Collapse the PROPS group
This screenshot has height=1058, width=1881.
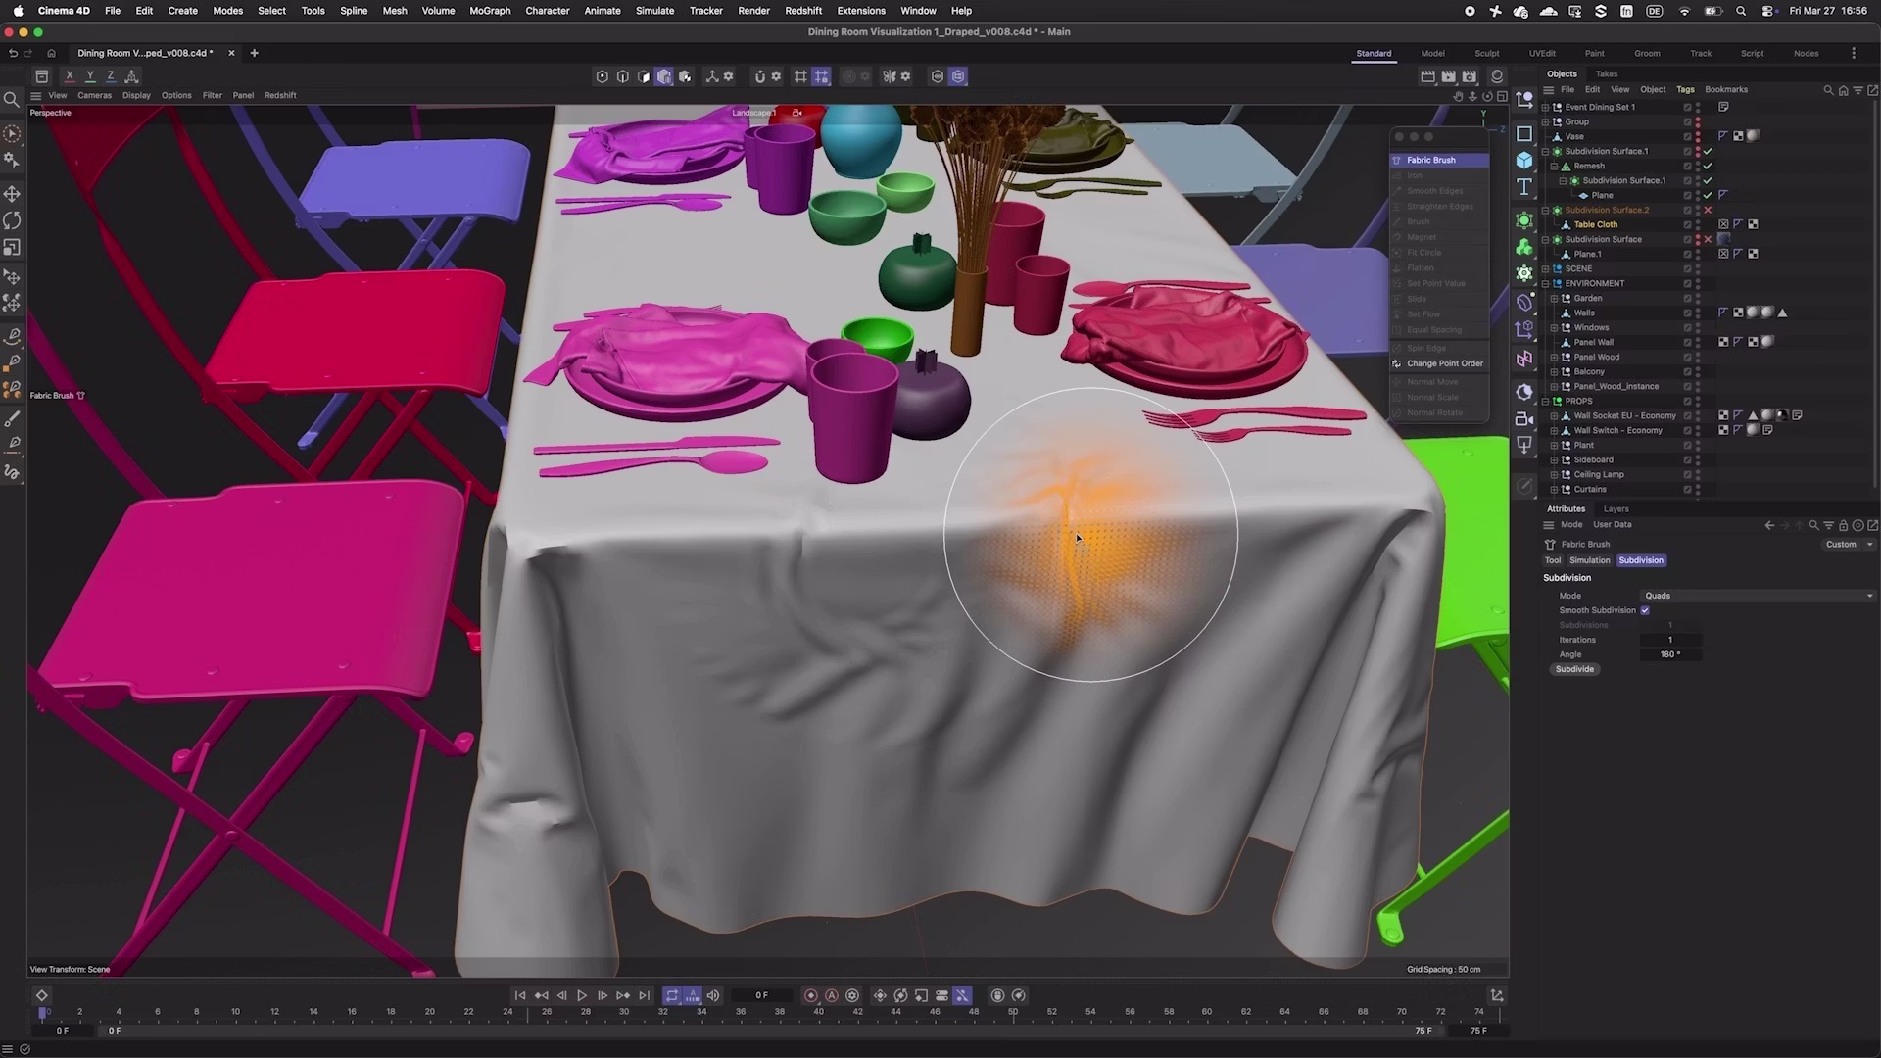(x=1546, y=401)
